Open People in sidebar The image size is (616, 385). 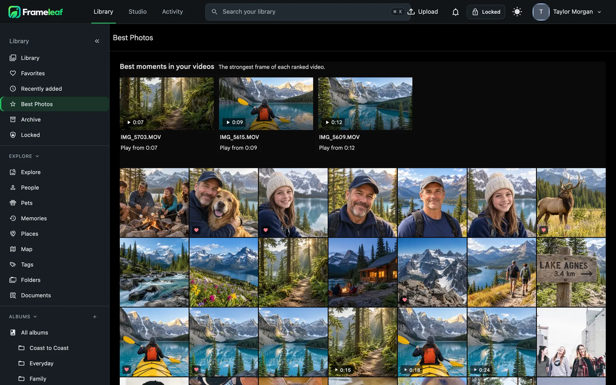(55, 188)
